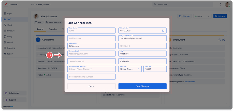Cancel the Edit General Info dialog
This screenshot has height=112, width=234.
(91, 86)
